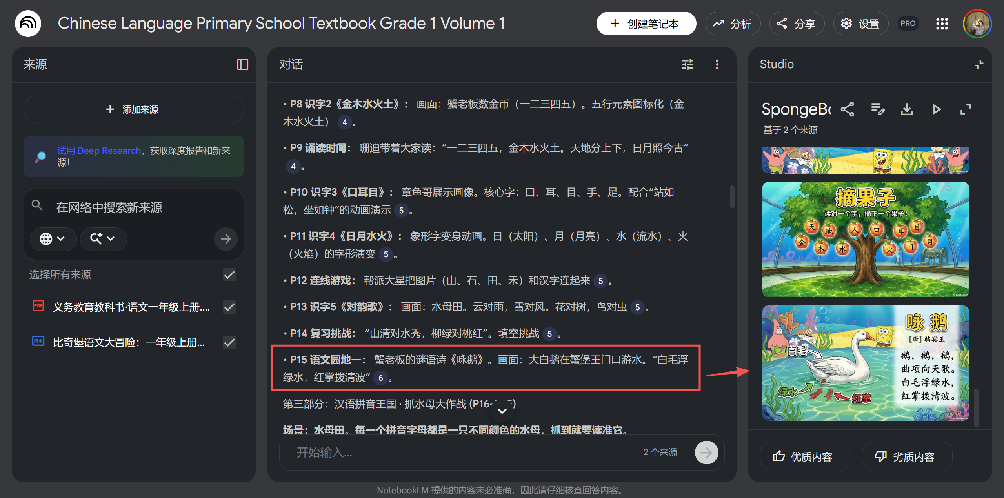Image resolution: width=1004 pixels, height=498 pixels.
Task: Download the SpongeBob Studio content
Action: [907, 110]
